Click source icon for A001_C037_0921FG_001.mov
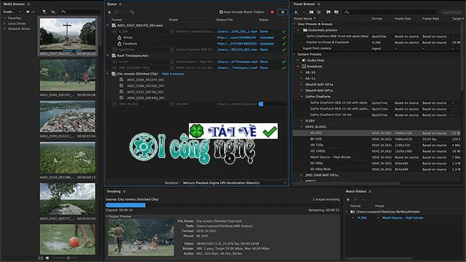The image size is (466, 262). tap(114, 25)
